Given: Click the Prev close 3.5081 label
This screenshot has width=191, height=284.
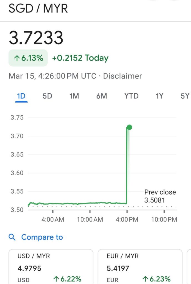Looking at the screenshot, I should tap(160, 196).
